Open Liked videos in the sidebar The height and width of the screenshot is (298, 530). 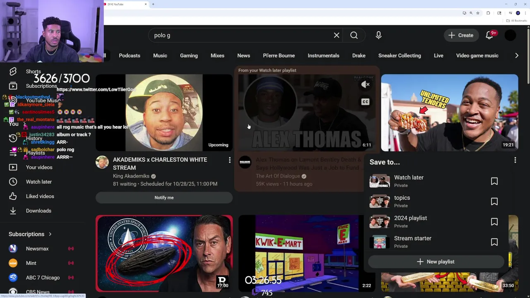[40, 196]
